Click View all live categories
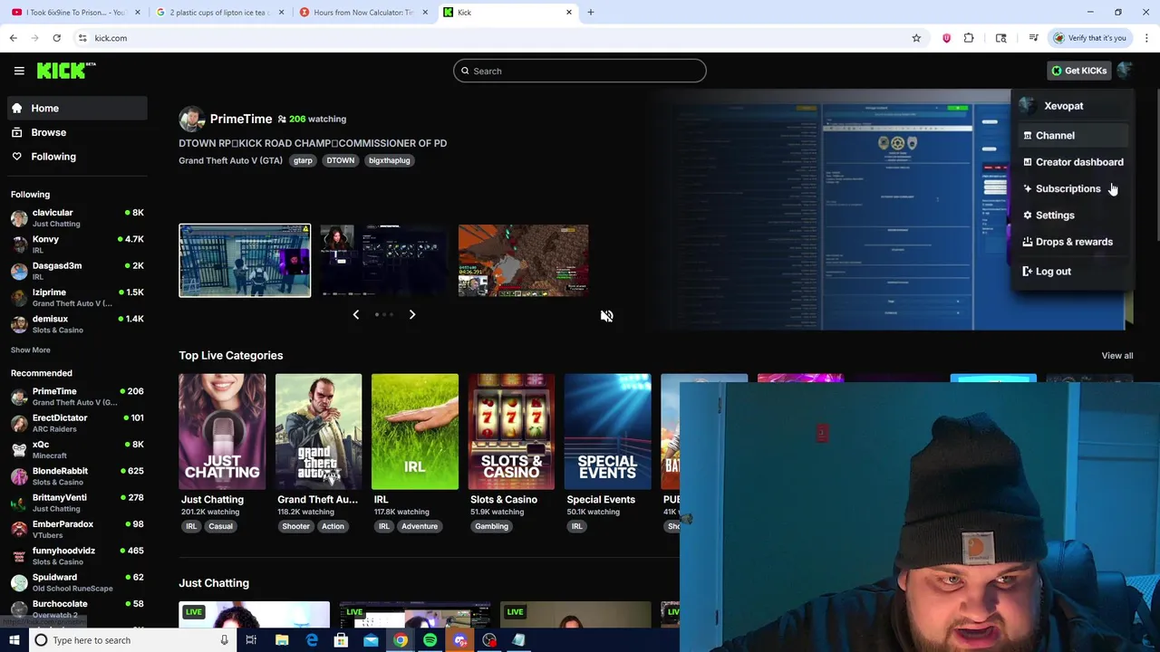This screenshot has width=1160, height=652. point(1116,356)
